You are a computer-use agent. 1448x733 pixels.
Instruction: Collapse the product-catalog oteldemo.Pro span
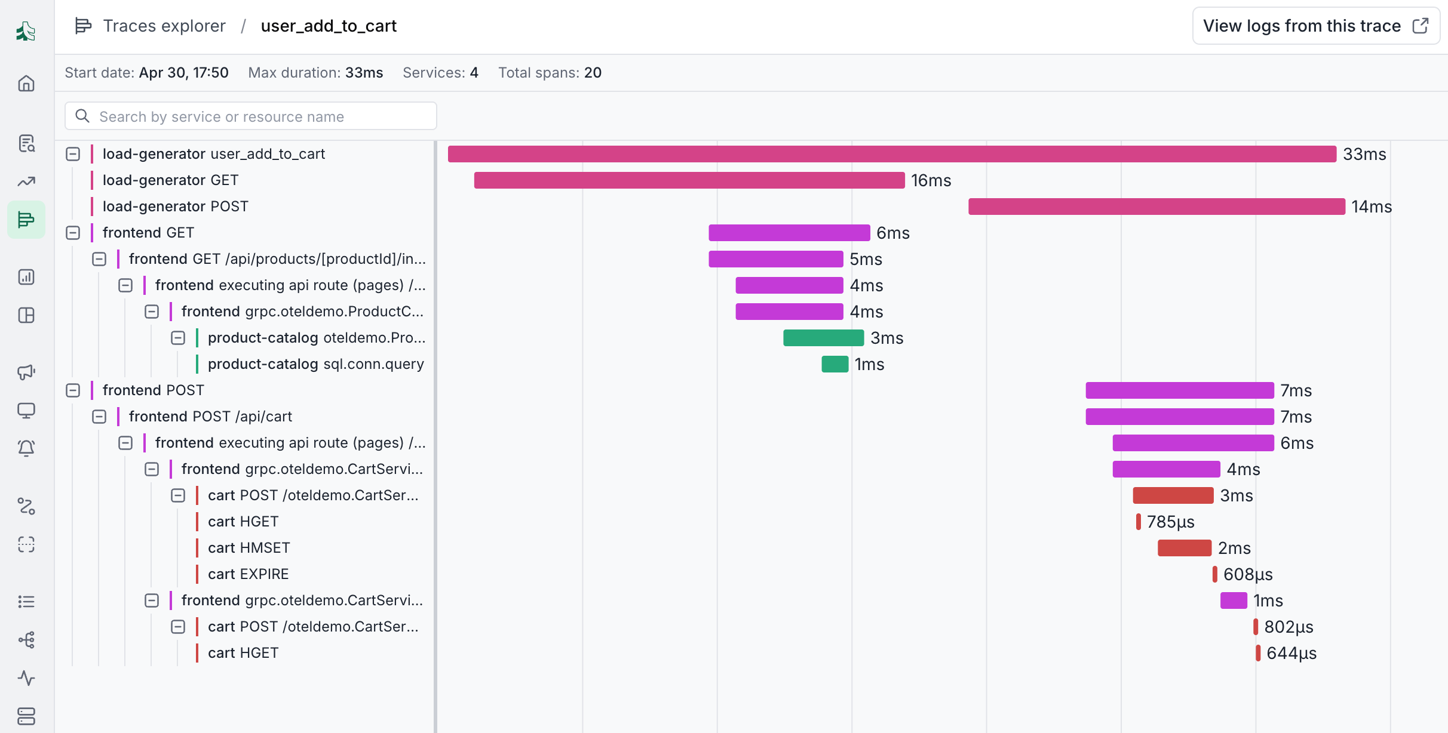178,338
